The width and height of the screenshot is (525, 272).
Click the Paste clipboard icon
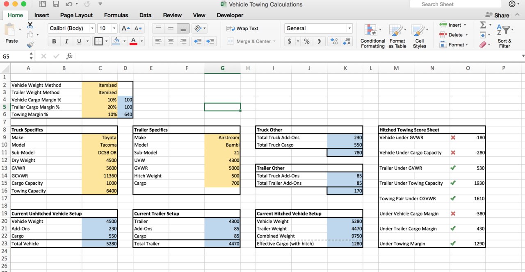[10, 29]
